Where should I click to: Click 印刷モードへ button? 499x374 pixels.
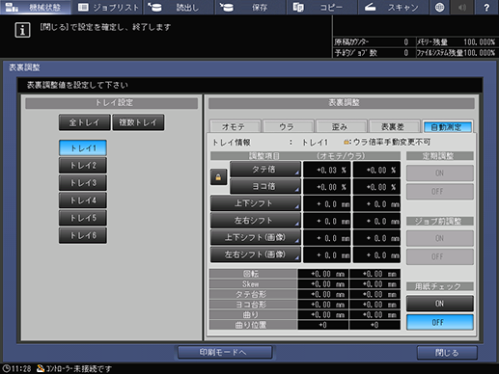[x=225, y=353]
